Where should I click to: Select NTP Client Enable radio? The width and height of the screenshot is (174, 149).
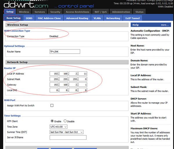[52, 121]
